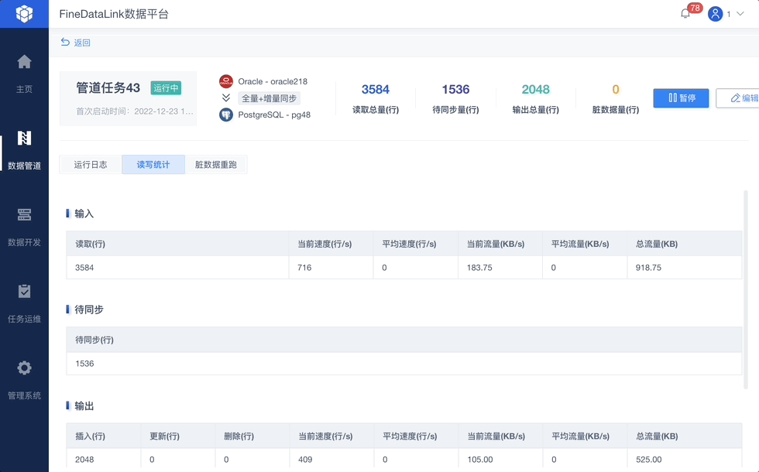
Task: Click the 1536 待同步量 statistic
Action: (455, 99)
